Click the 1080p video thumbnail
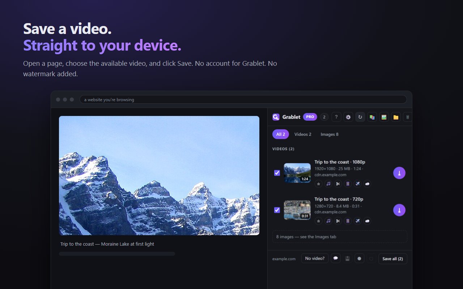 click(297, 173)
